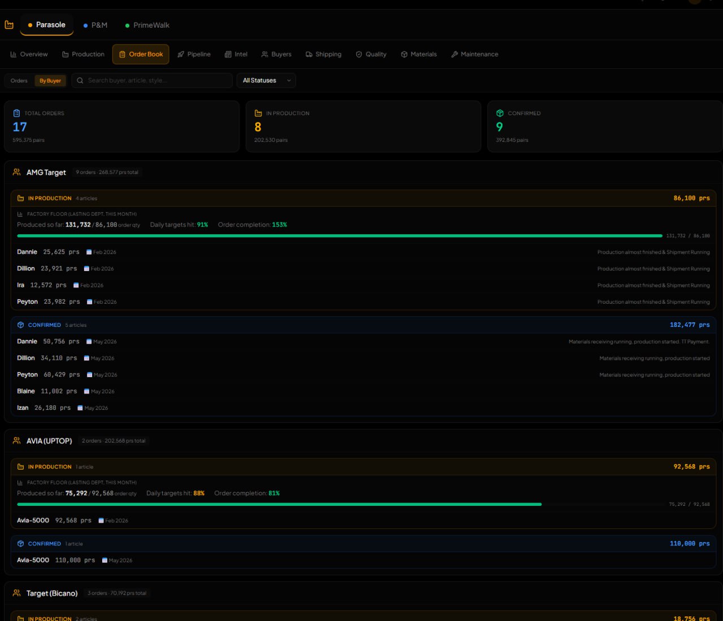Click the Confirmed card cube icon
Viewport: 723px width, 621px height.
[x=500, y=113]
